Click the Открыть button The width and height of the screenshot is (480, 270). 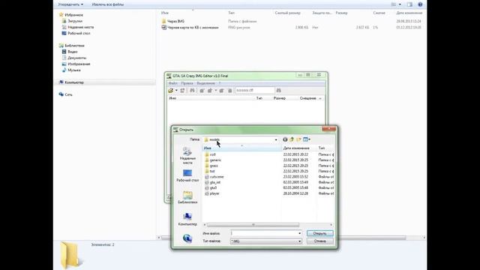(x=320, y=233)
